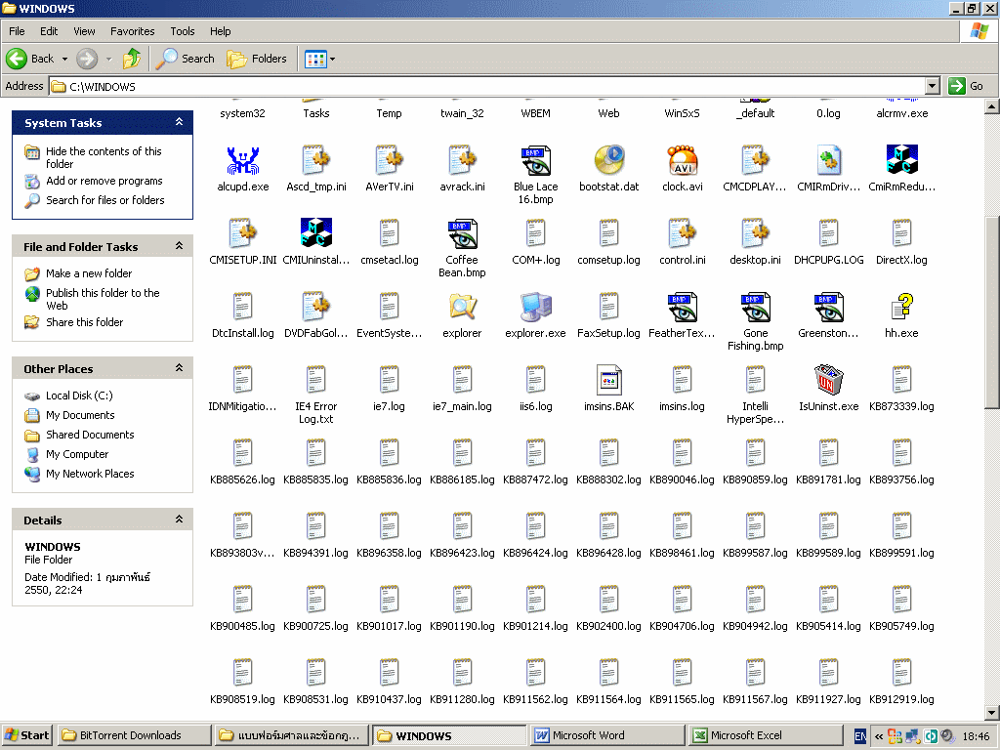The image size is (1000, 750).
Task: Select the KB873339.log file icon
Action: 901,380
